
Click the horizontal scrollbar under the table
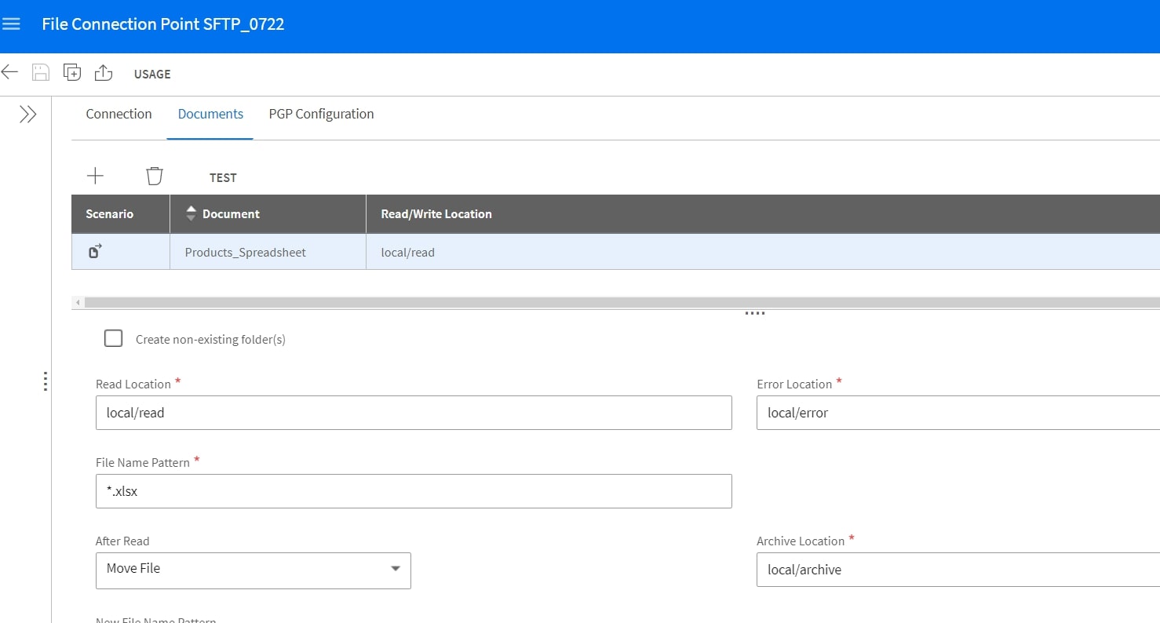(x=622, y=302)
